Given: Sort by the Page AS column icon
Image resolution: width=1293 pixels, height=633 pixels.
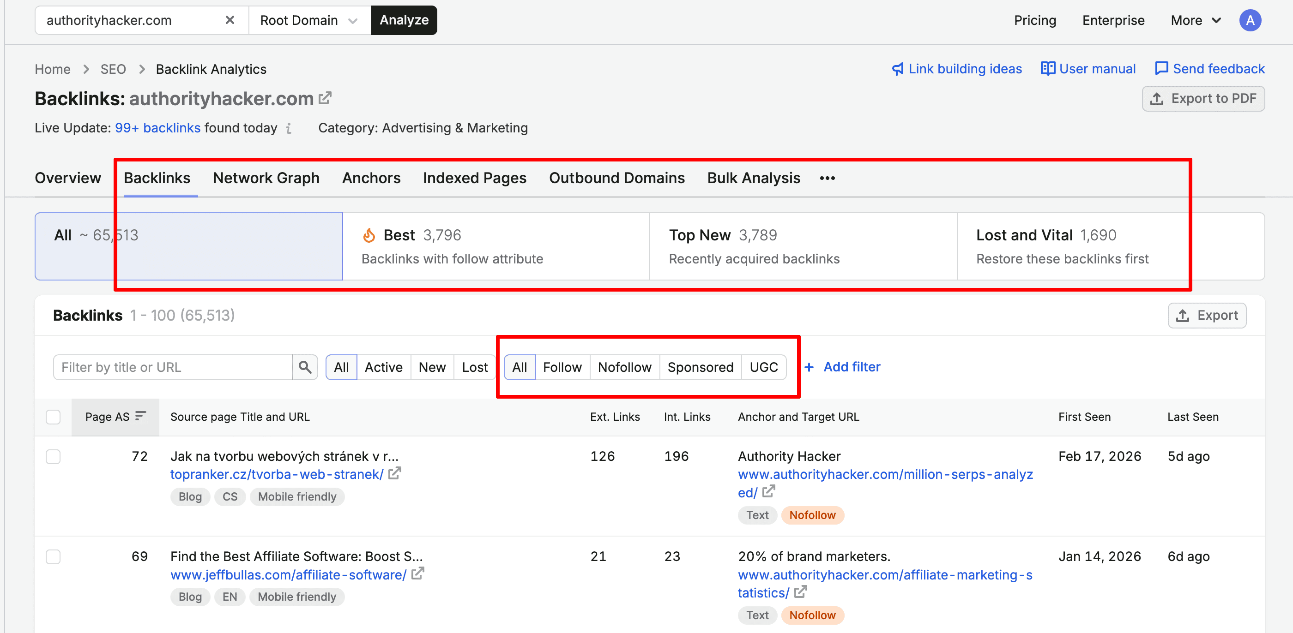Looking at the screenshot, I should click(x=141, y=416).
